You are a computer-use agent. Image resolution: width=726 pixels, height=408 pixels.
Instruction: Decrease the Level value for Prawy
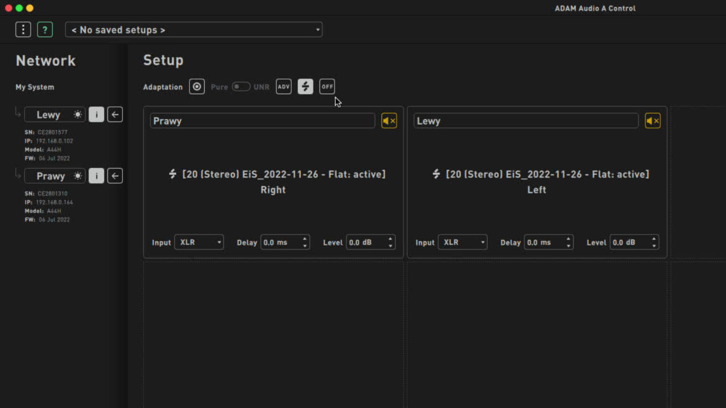click(x=390, y=246)
